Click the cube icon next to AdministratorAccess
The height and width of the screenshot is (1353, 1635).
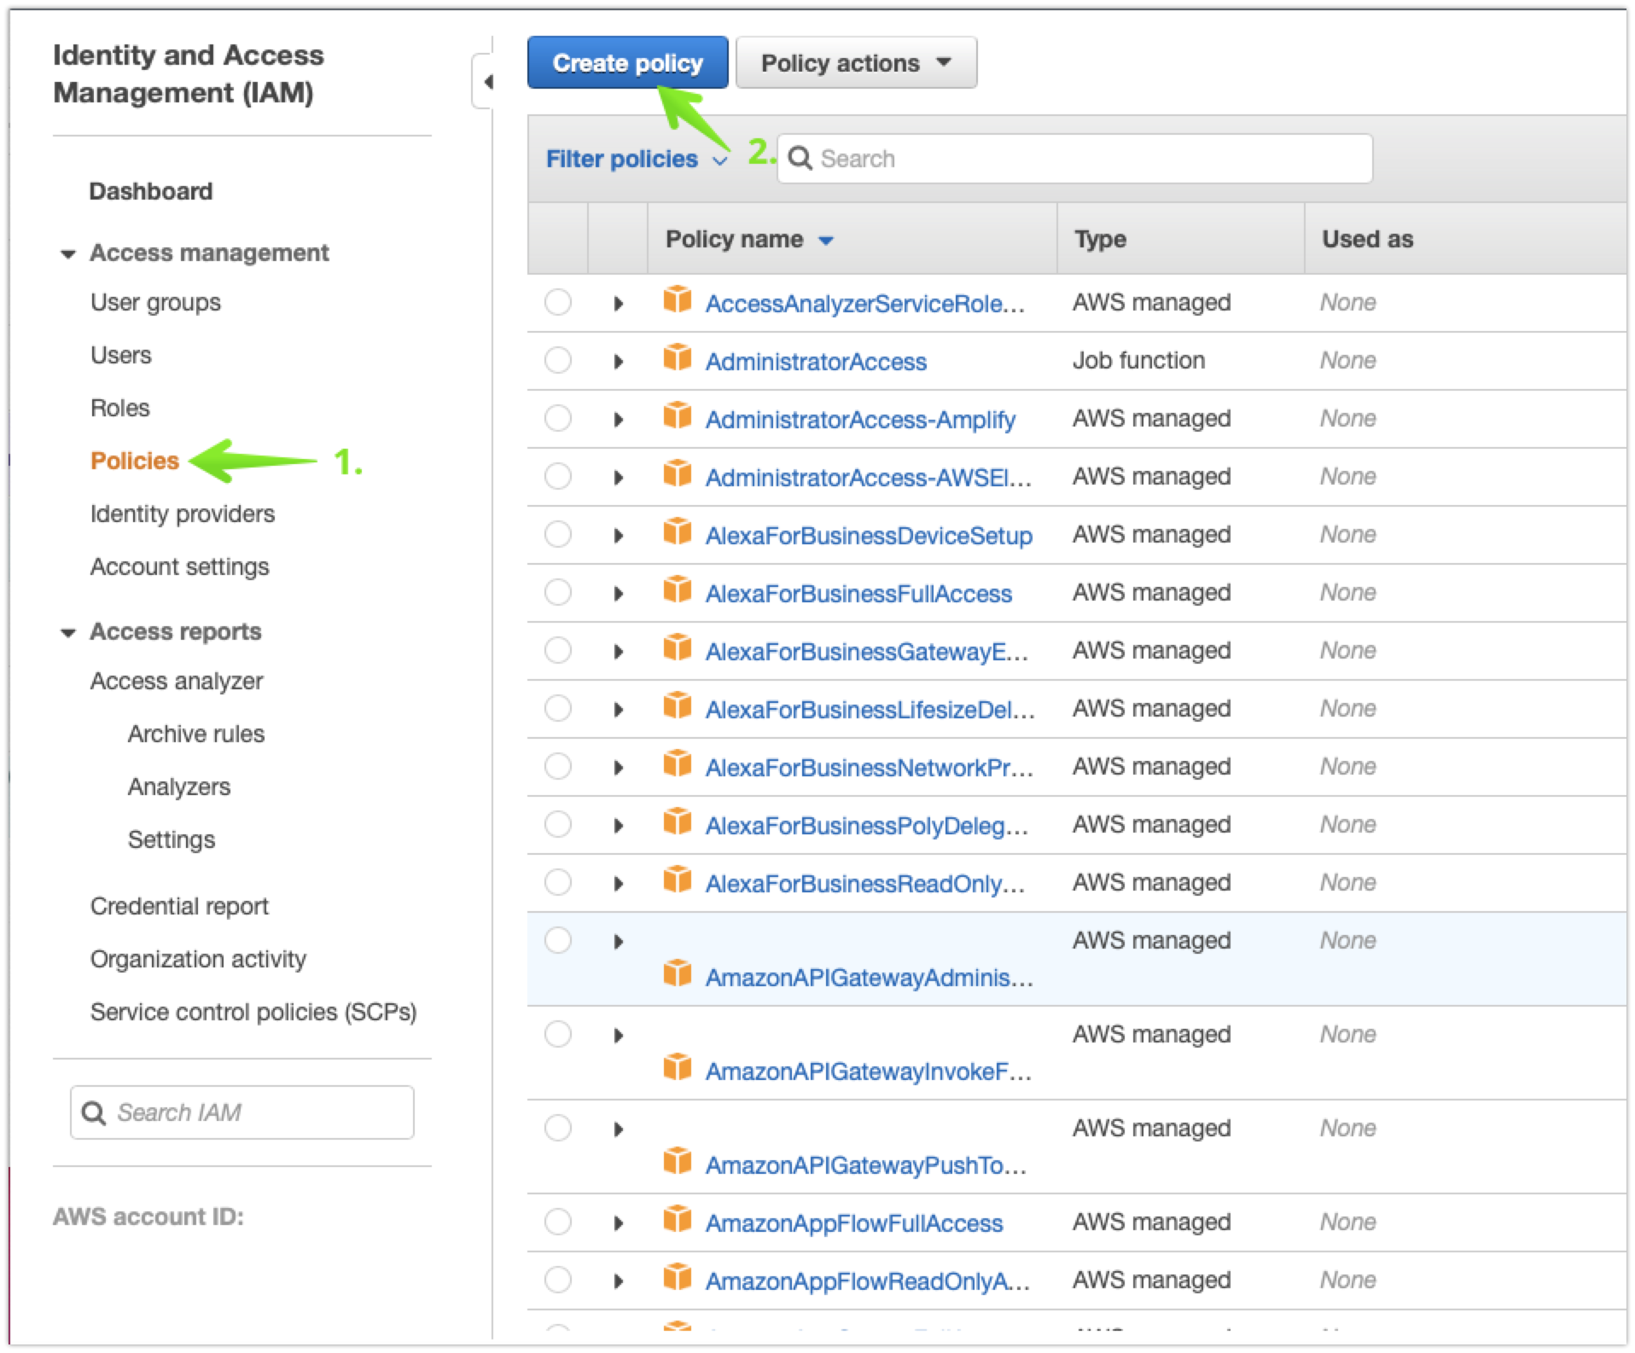[x=678, y=358]
